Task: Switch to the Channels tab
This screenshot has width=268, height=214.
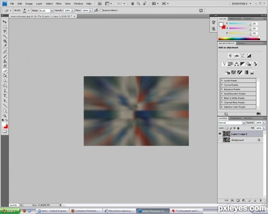Action: (x=235, y=118)
